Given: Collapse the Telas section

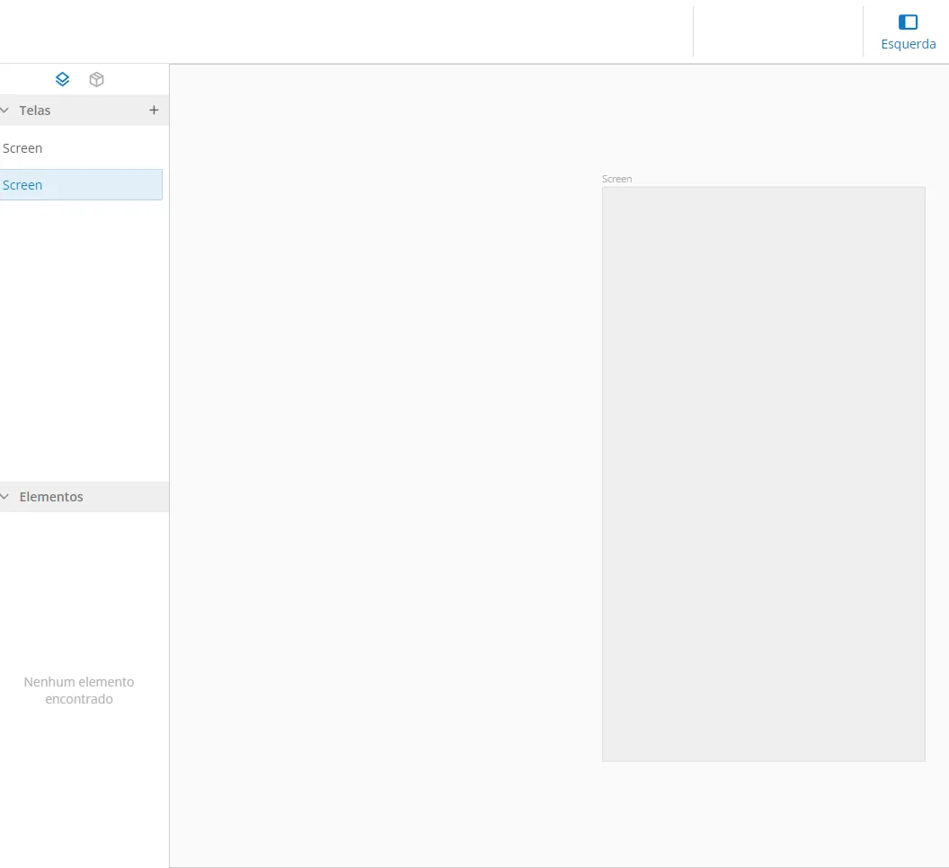Looking at the screenshot, I should (4, 111).
